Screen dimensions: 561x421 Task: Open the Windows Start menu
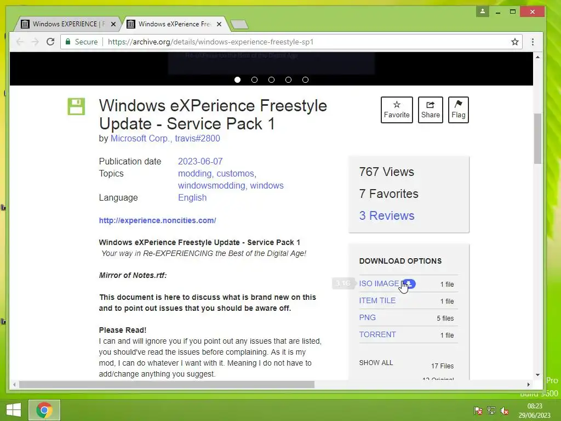pos(14,410)
